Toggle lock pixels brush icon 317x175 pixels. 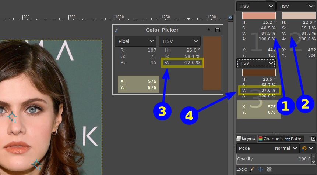click(x=252, y=169)
